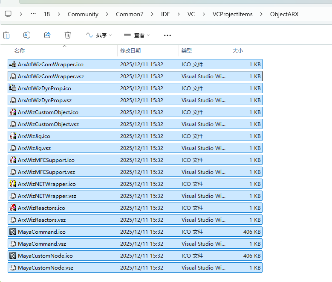
Task: Open the 排序 sort dropdown
Action: (x=99, y=35)
